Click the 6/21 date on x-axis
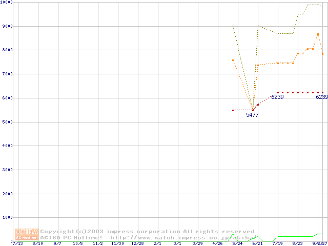 click(x=257, y=244)
